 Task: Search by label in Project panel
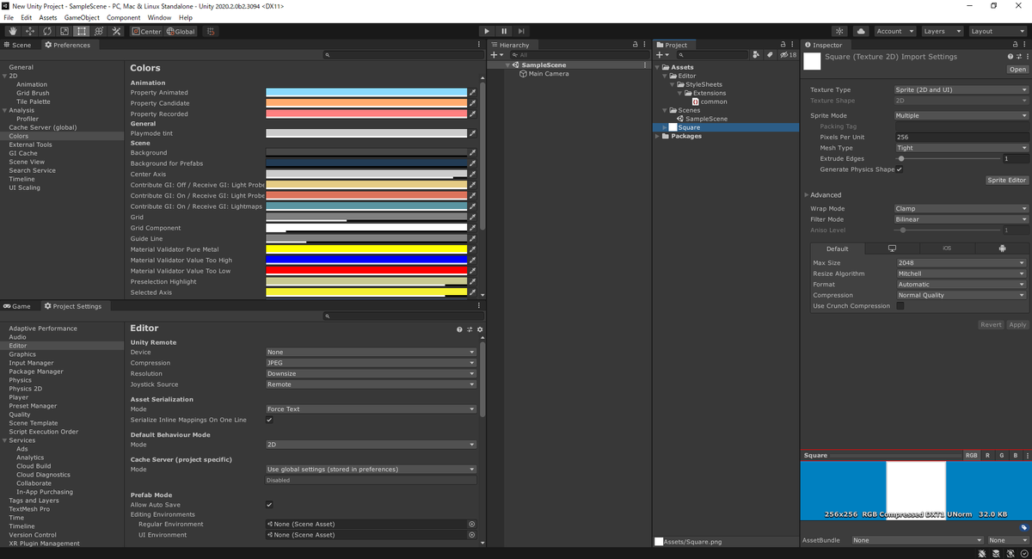(x=771, y=54)
